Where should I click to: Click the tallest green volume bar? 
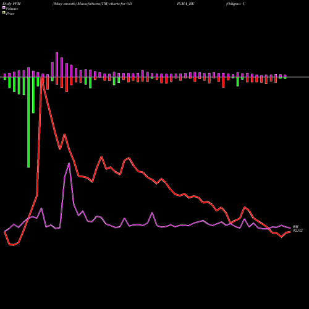tap(28, 122)
